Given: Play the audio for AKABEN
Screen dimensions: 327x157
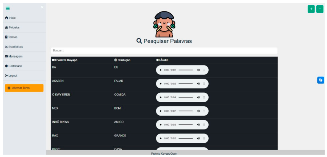Looking at the screenshot, I should coord(161,84).
